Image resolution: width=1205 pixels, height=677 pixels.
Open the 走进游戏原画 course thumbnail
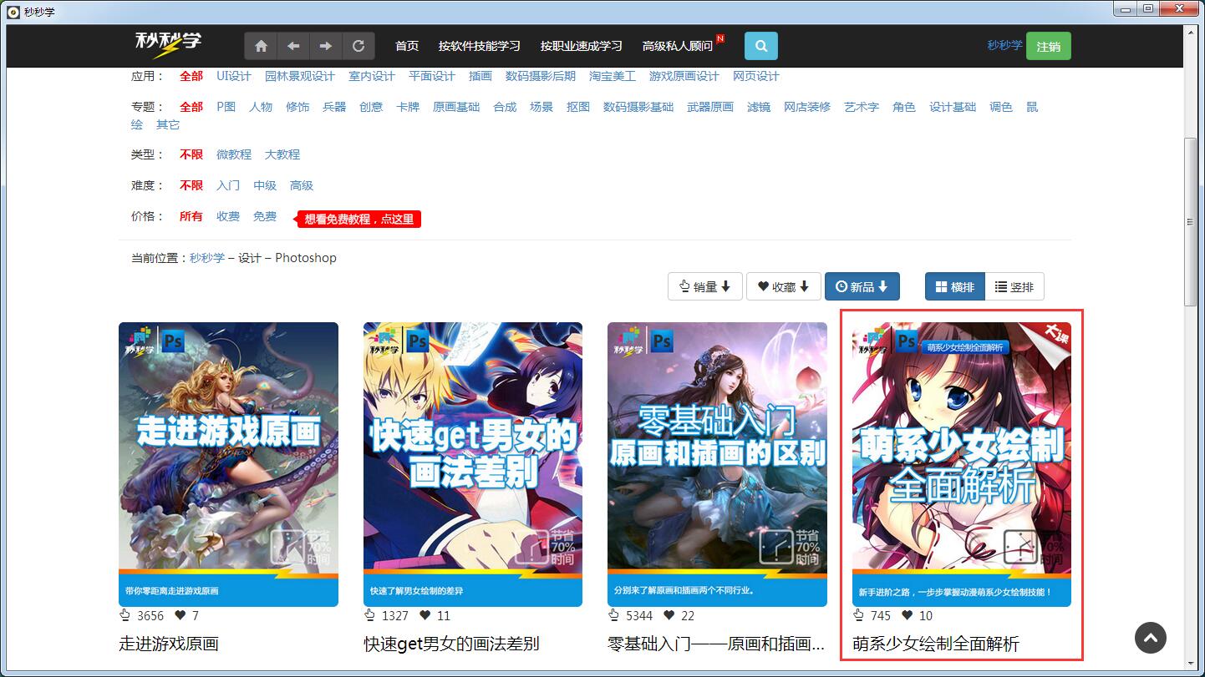228,464
